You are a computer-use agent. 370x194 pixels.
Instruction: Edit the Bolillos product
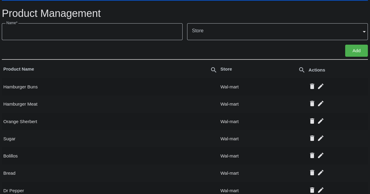[321, 155]
